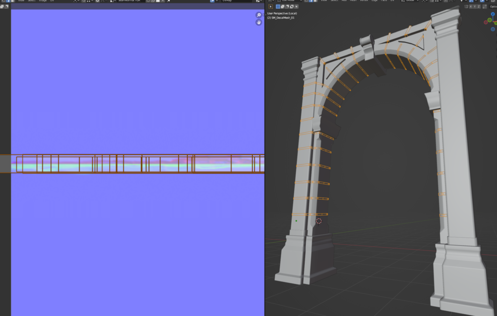Click the first selection mode box icon
This screenshot has width=497, height=316.
pyautogui.click(x=278, y=7)
